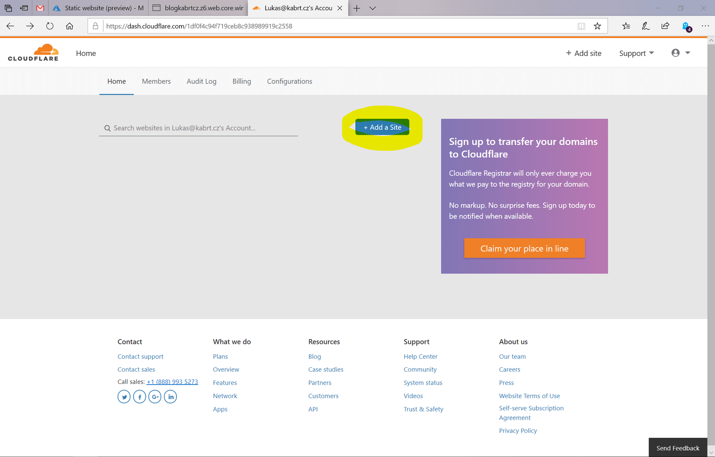Image resolution: width=715 pixels, height=457 pixels.
Task: Expand the Support dropdown
Action: tap(636, 53)
